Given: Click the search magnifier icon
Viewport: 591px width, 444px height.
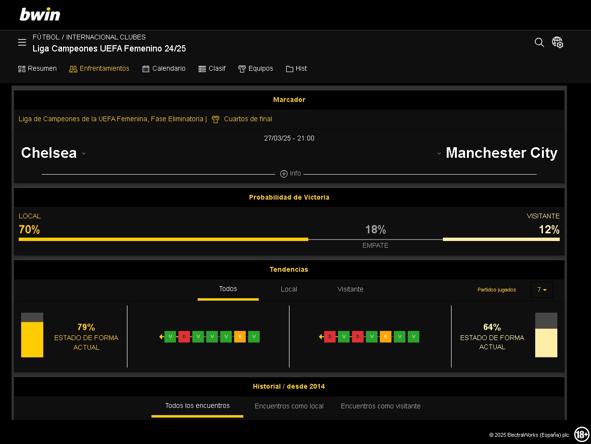Looking at the screenshot, I should tap(539, 42).
